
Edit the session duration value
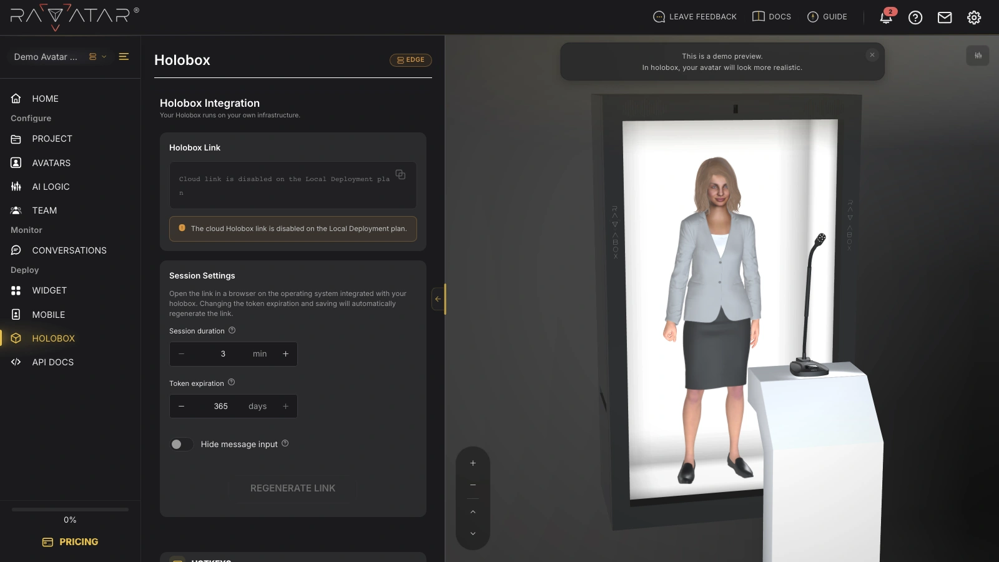223,354
